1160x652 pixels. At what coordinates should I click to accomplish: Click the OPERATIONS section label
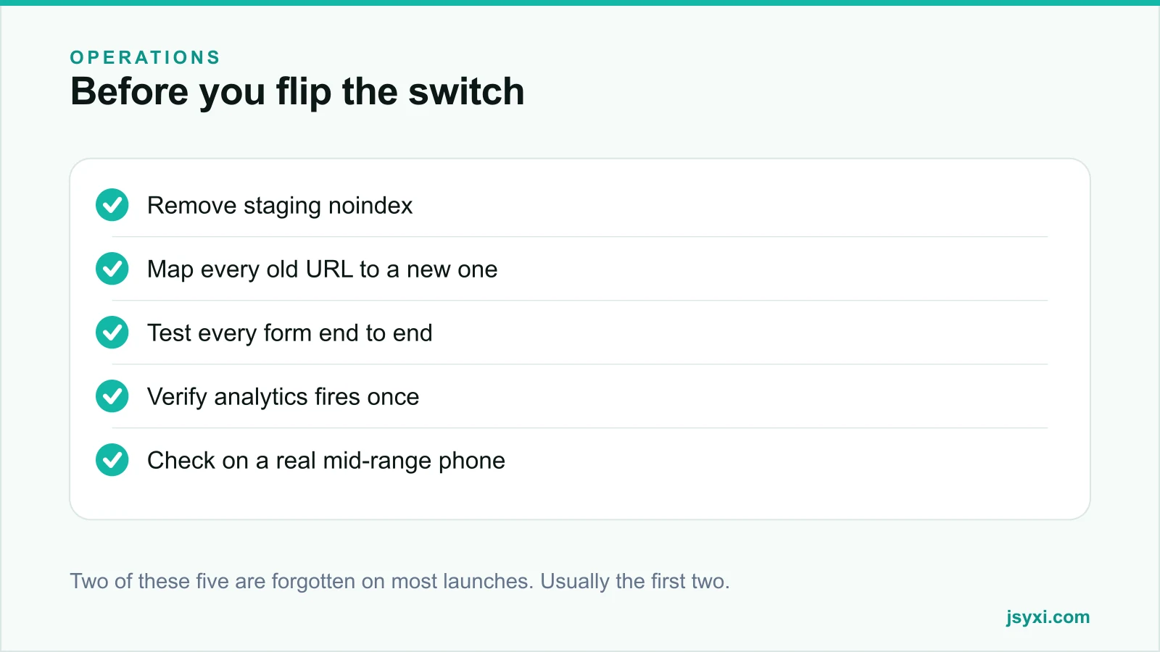click(x=145, y=57)
